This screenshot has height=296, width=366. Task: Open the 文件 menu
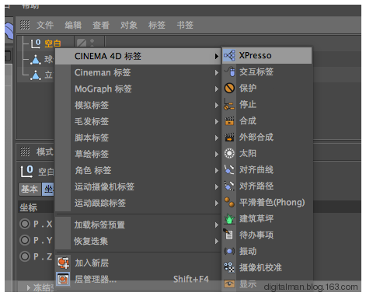click(45, 25)
